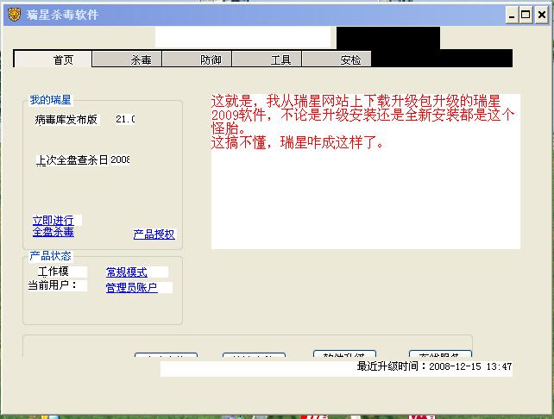Minimize the 瑞星杀毒软件 window
Viewport: 554px width, 419px height.
pos(512,16)
